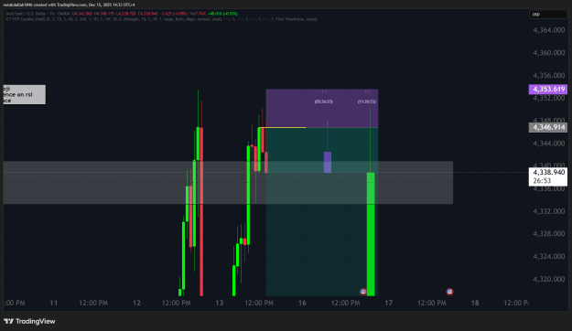Open the USD currency selector

[548, 15]
